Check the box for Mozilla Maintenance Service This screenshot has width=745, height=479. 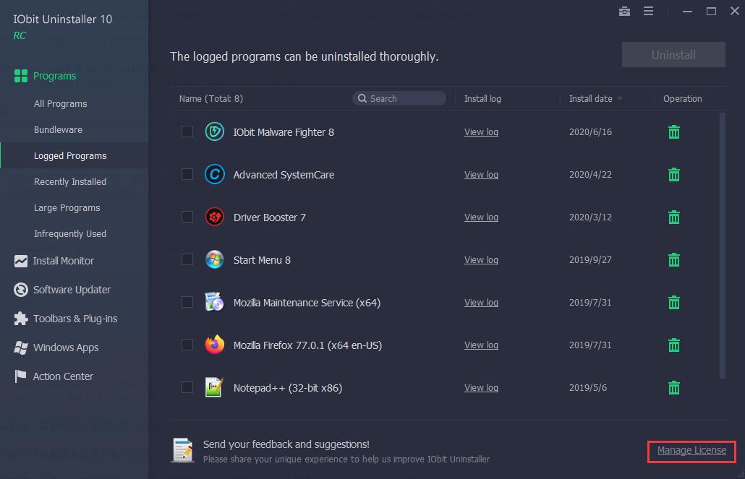click(187, 302)
